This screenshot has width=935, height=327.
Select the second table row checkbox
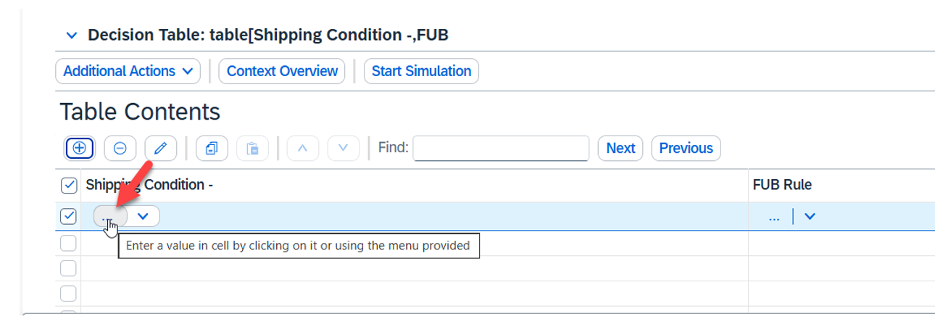(x=68, y=244)
